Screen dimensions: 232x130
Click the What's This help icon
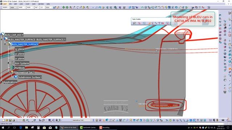point(34,120)
